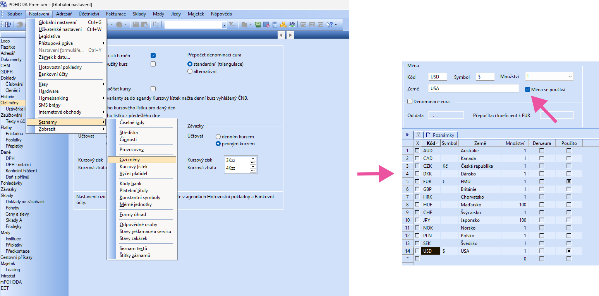This screenshot has width=599, height=296.
Task: Click the exit door icon in toolbar
Action: pos(8,24)
